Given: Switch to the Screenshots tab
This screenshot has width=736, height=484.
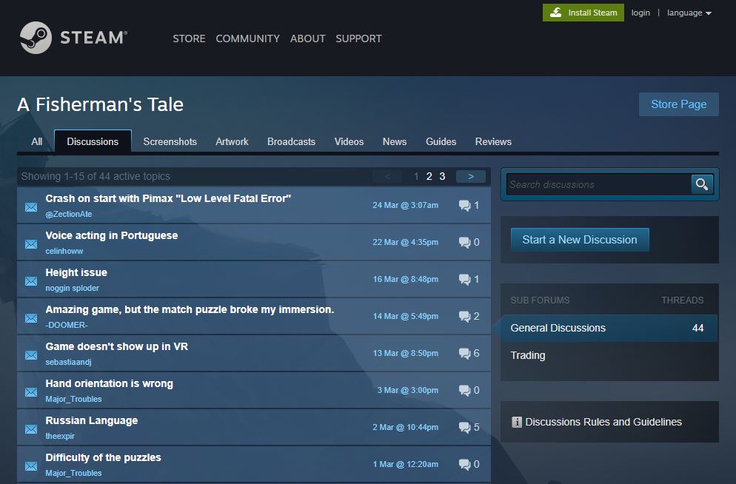Looking at the screenshot, I should tap(170, 141).
